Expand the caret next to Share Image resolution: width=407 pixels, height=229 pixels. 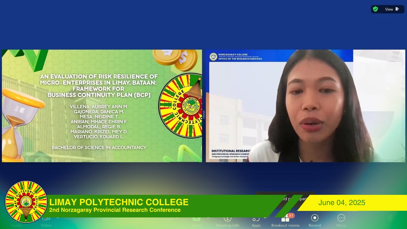click(208, 218)
